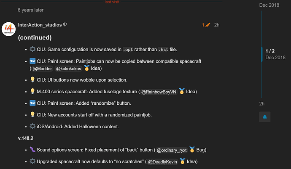The width and height of the screenshot is (291, 169).
Task: Click the medal icon after @ordinary_ryxt
Action: click(x=192, y=149)
